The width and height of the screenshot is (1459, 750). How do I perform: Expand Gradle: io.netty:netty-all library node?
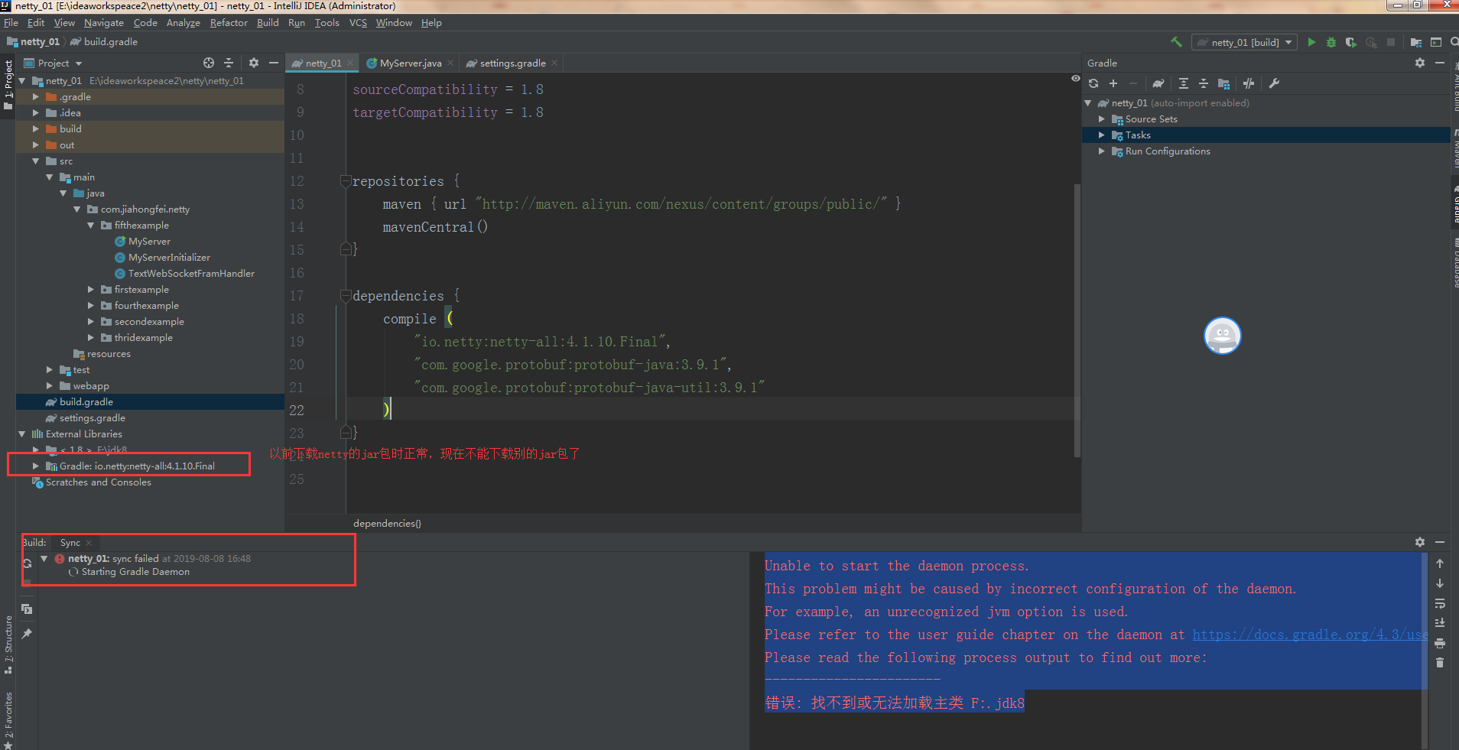click(x=35, y=466)
